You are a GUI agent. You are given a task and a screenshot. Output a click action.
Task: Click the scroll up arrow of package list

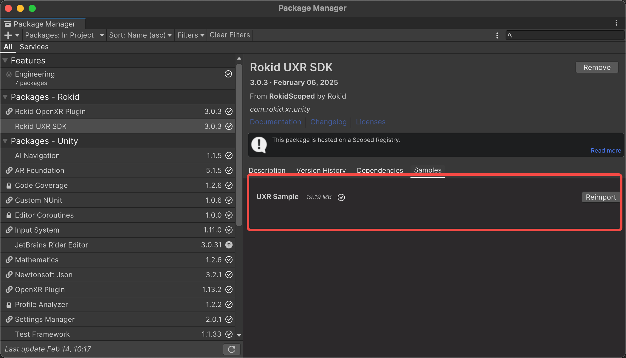click(239, 58)
